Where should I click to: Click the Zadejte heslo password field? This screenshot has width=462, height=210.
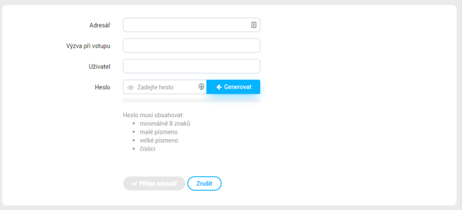pos(165,87)
